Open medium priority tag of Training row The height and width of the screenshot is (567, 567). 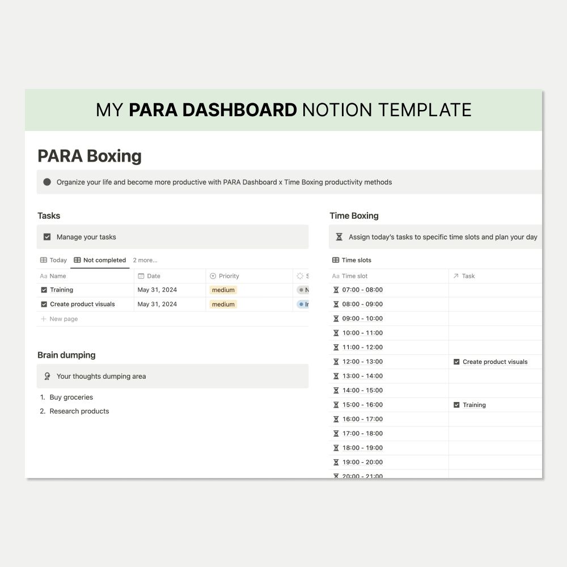point(223,290)
